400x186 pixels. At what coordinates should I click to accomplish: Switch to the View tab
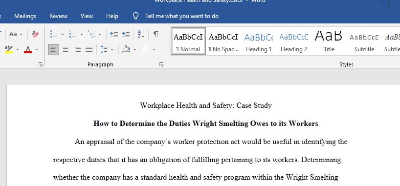[x=87, y=16]
